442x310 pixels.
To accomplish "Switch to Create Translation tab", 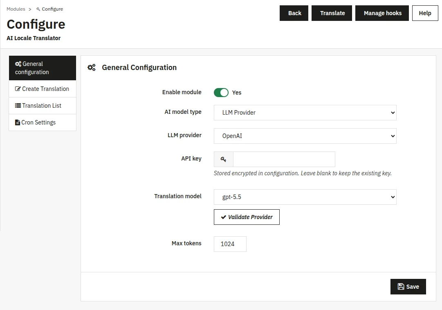I will click(43, 89).
